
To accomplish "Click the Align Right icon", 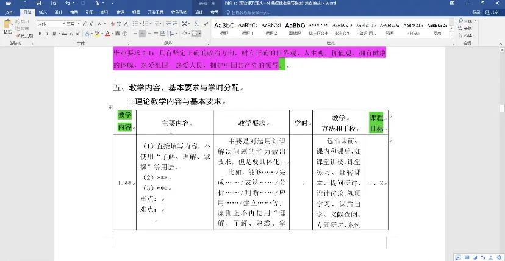I will coord(149,34).
